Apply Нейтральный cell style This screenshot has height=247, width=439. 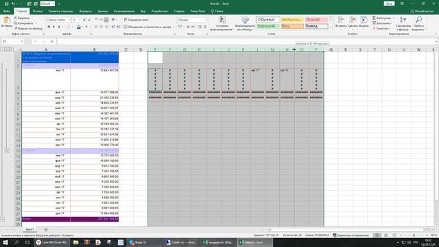tap(292, 20)
